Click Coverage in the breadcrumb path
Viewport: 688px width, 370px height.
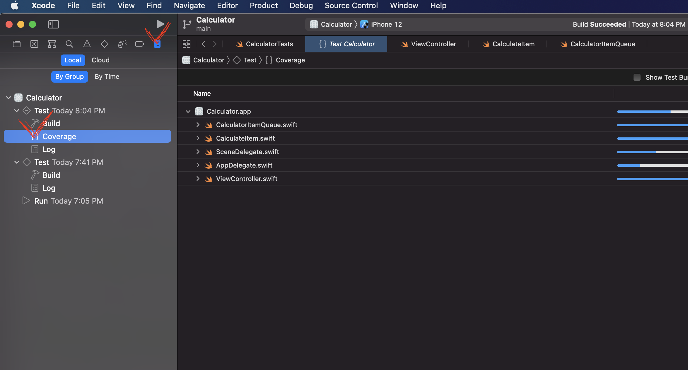290,60
